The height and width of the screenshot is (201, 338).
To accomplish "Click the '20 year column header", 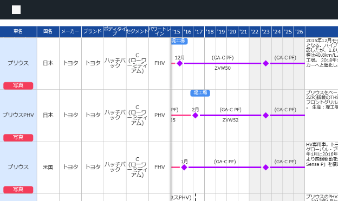I will tap(232, 32).
